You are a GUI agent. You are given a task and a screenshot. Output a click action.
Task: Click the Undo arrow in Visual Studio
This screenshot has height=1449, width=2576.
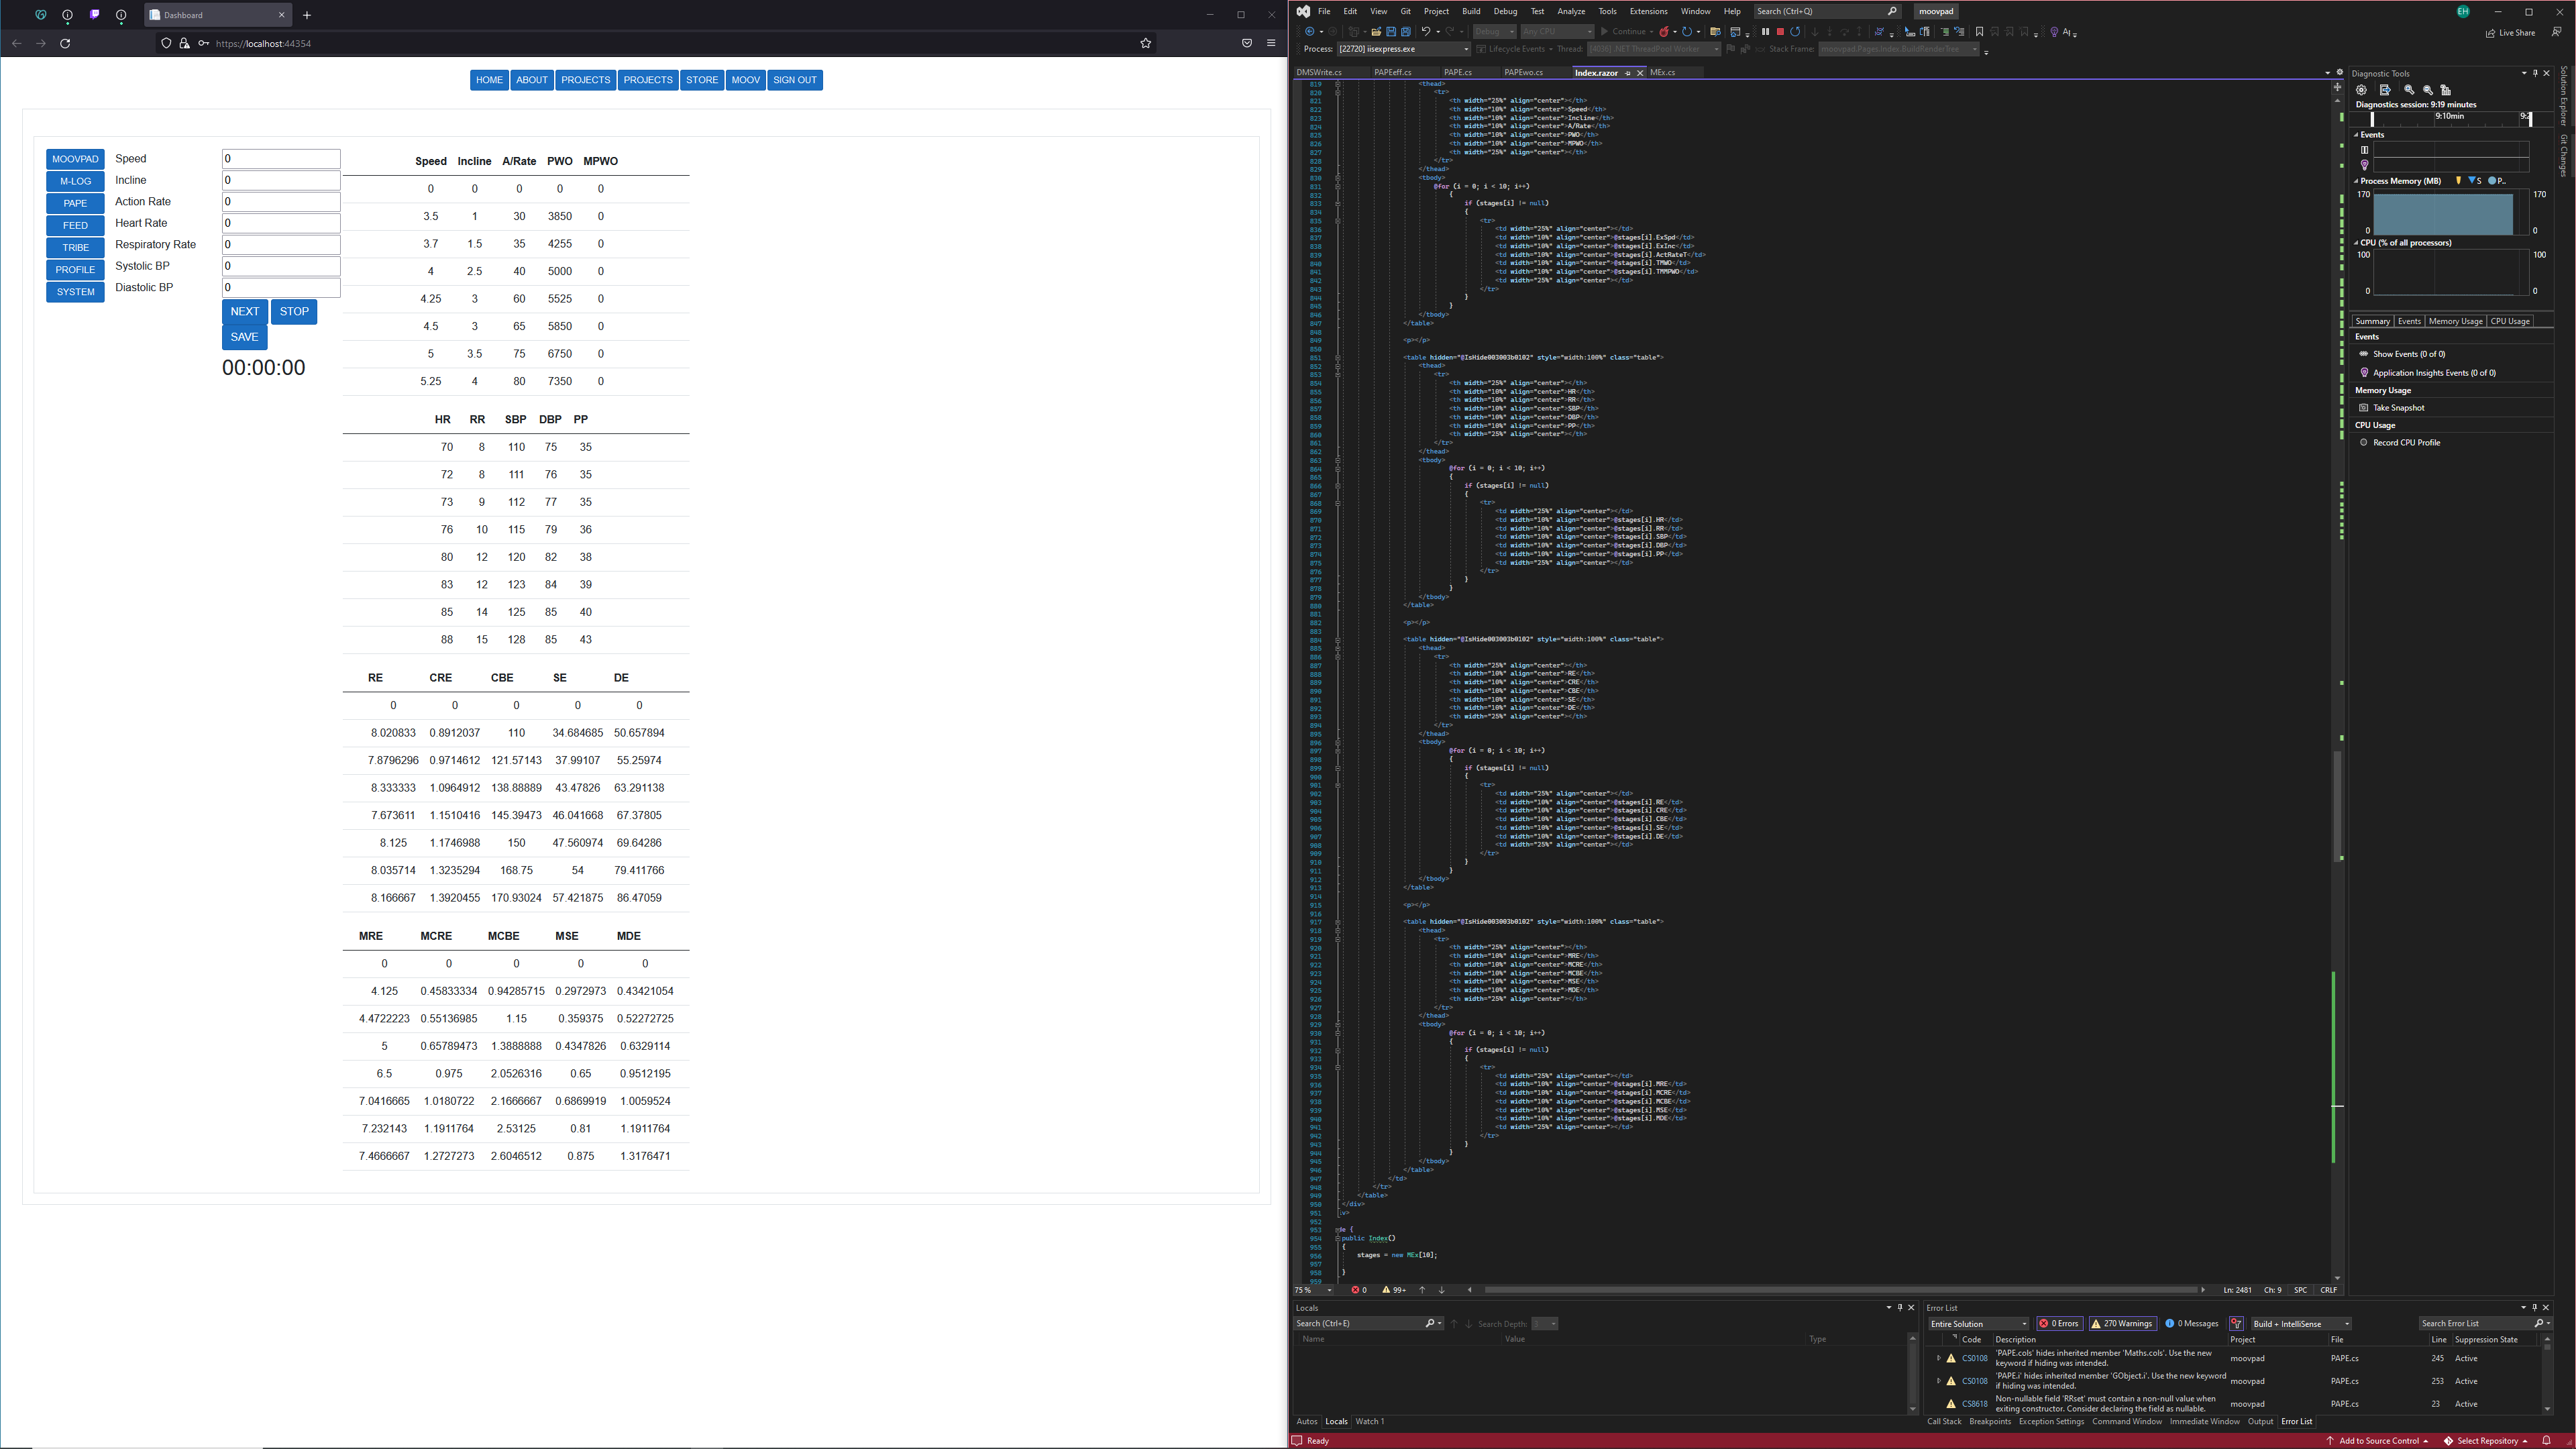1426,32
